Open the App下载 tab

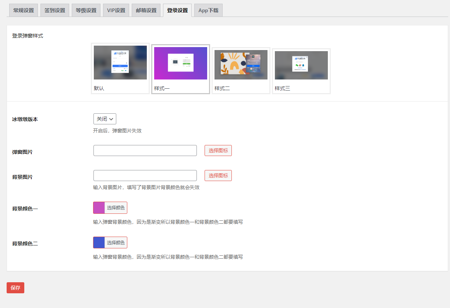click(x=208, y=10)
